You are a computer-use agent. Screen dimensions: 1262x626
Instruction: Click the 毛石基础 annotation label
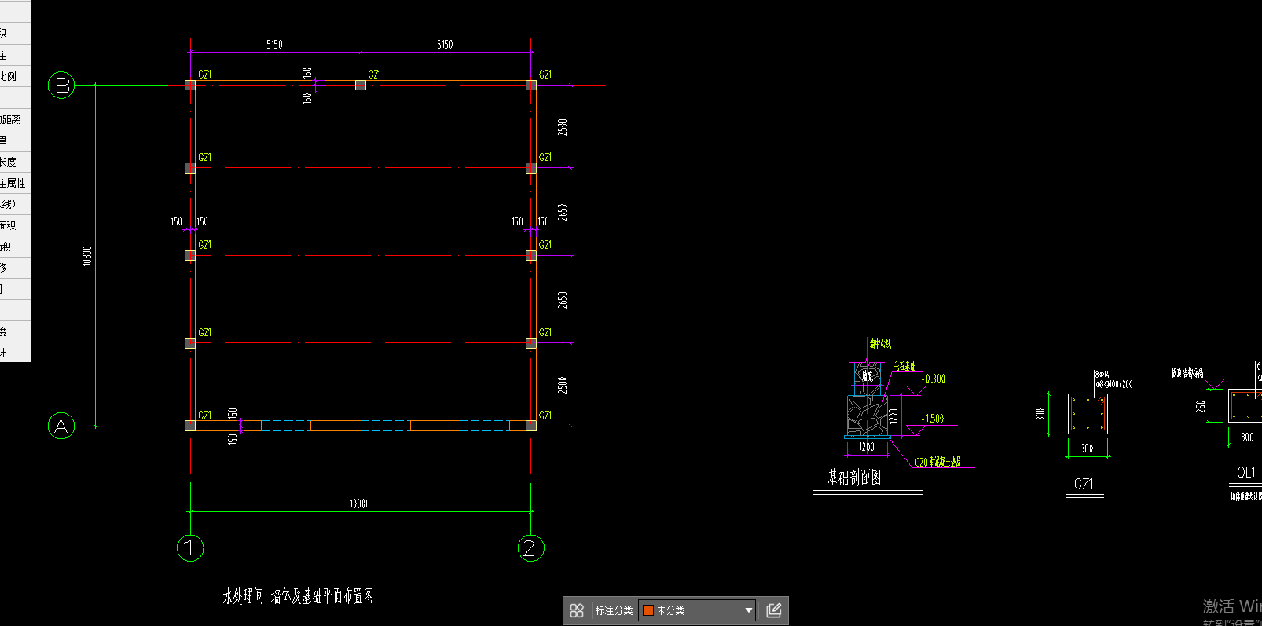pos(904,366)
